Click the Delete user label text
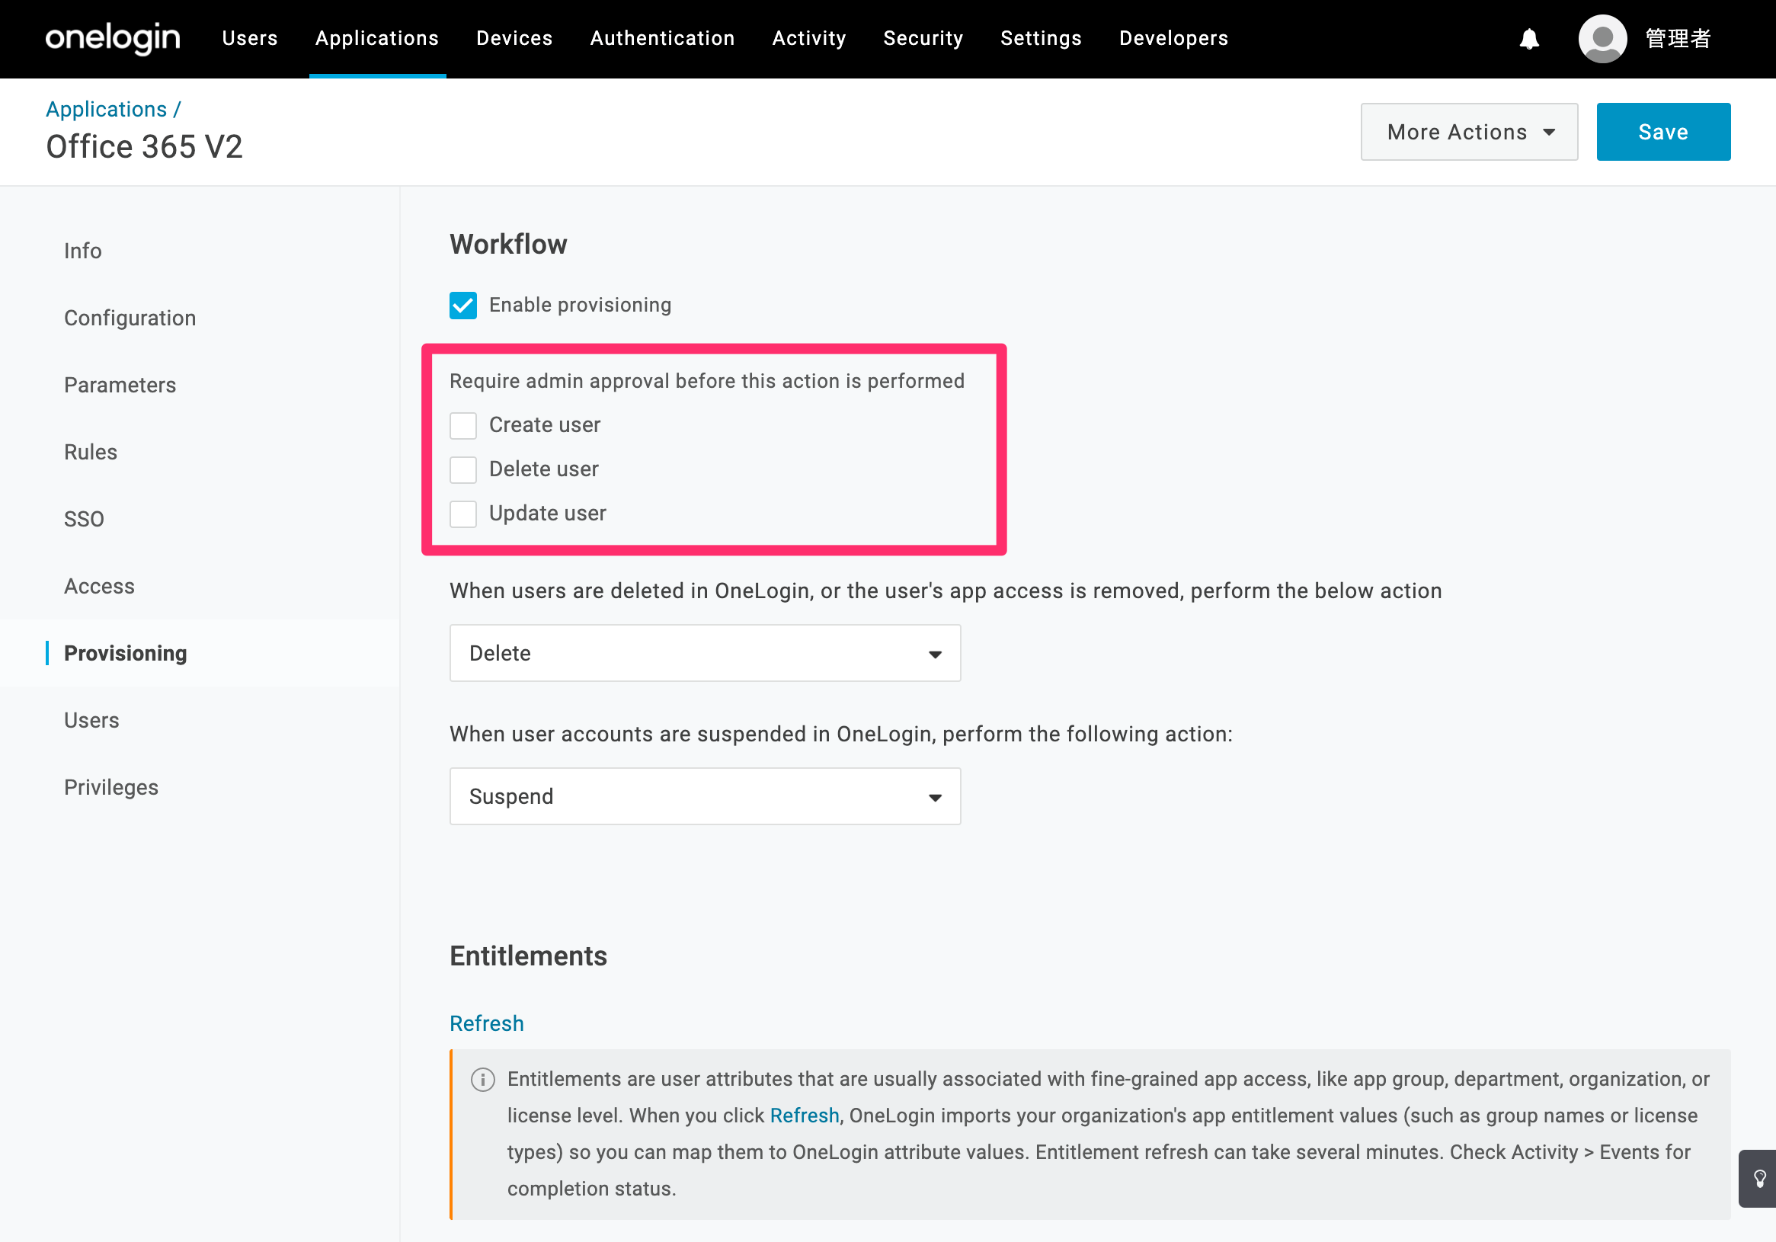 [544, 469]
